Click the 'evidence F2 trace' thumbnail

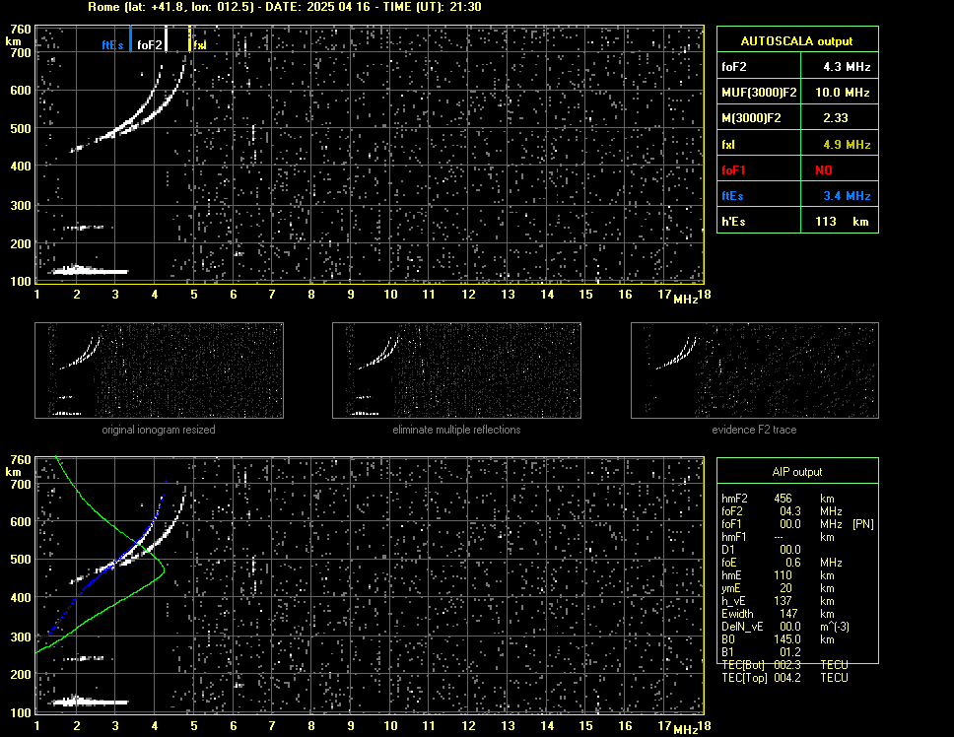tap(755, 370)
